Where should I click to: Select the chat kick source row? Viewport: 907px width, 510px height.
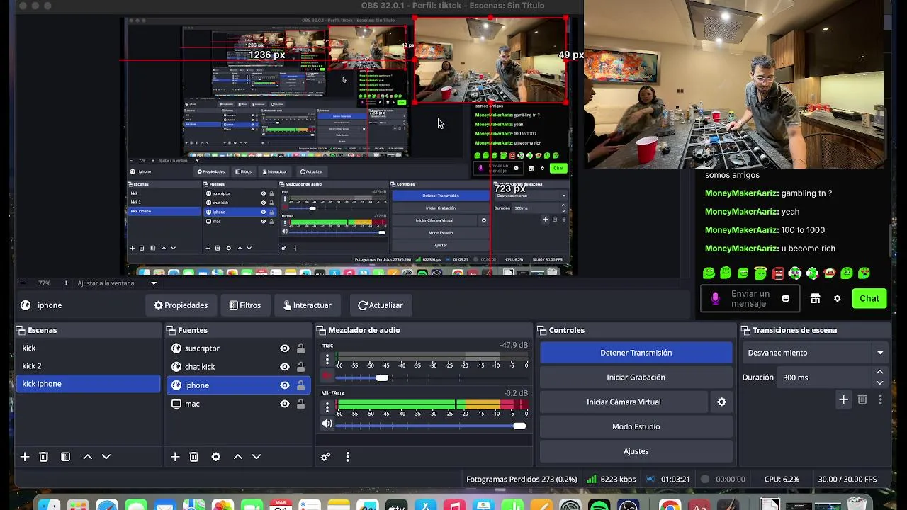[x=240, y=367]
